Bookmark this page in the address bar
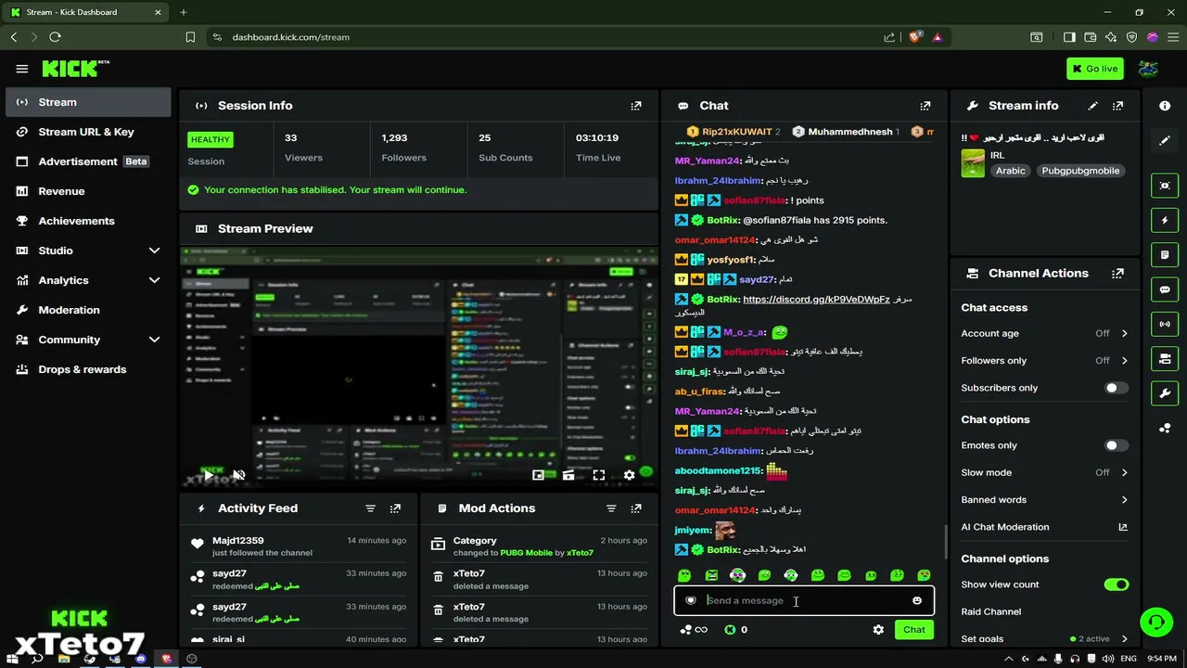The image size is (1187, 668). pyautogui.click(x=190, y=37)
